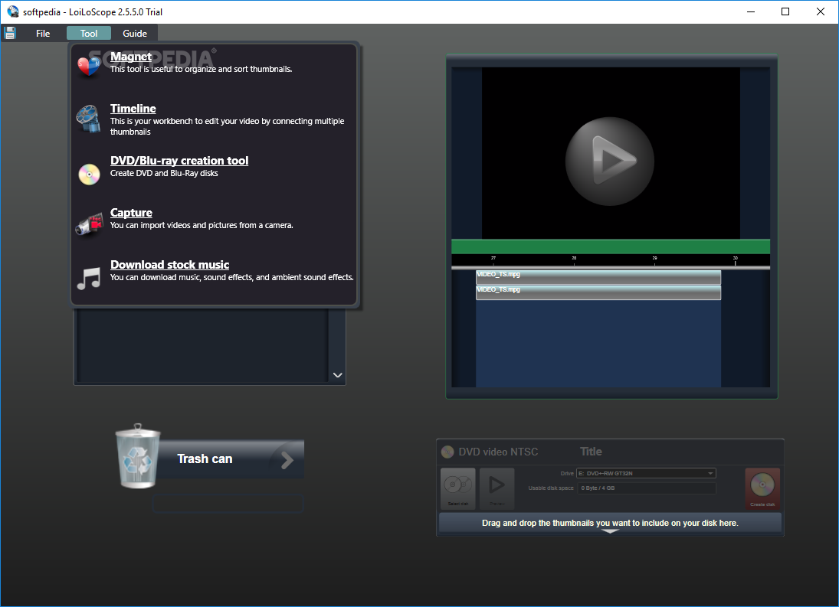Viewport: 839px width, 607px height.
Task: Open the Magnet tool link
Action: pos(131,57)
